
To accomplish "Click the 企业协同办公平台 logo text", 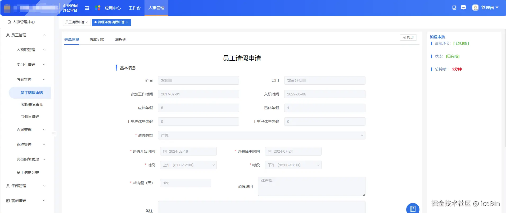I will point(70,8).
